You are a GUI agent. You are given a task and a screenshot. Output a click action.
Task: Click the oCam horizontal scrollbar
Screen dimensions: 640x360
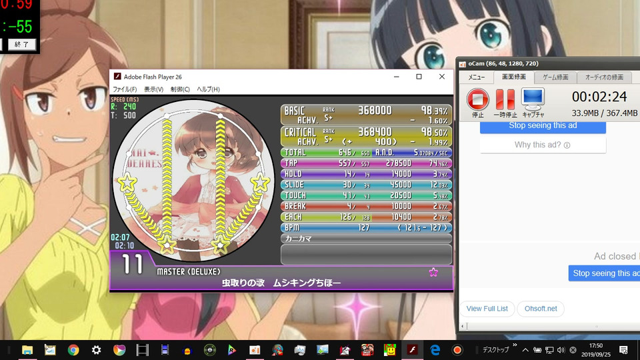[x=550, y=326]
